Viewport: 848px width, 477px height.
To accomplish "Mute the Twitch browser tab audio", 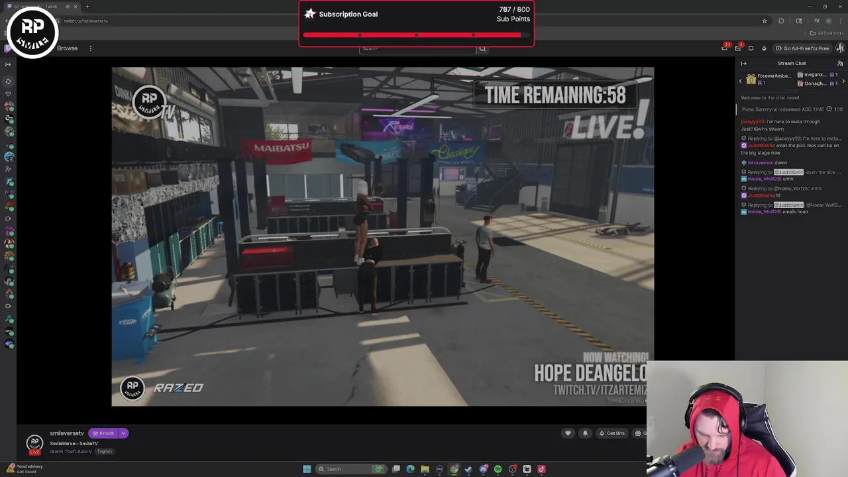I will coord(67,7).
